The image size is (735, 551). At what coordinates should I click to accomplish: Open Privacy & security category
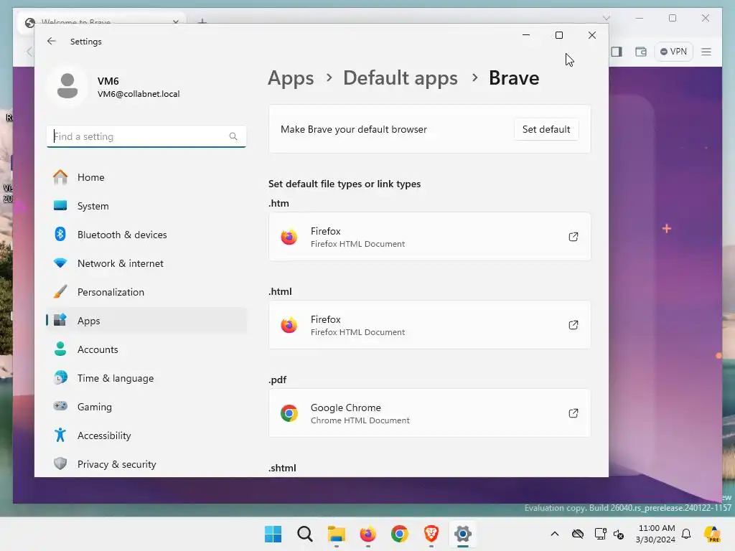[x=146, y=464]
